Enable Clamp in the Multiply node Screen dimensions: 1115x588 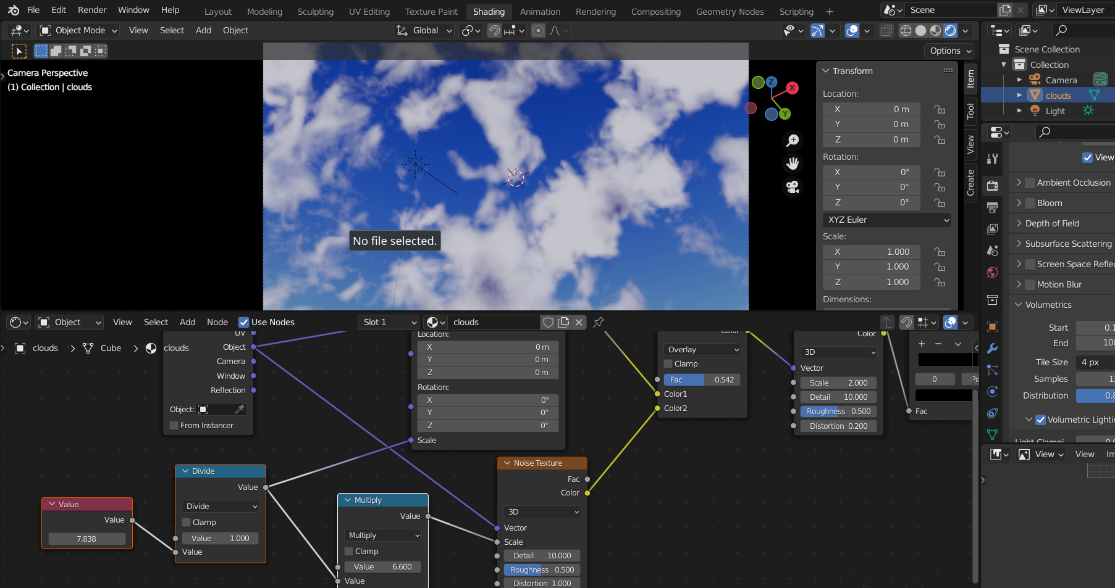pos(349,551)
